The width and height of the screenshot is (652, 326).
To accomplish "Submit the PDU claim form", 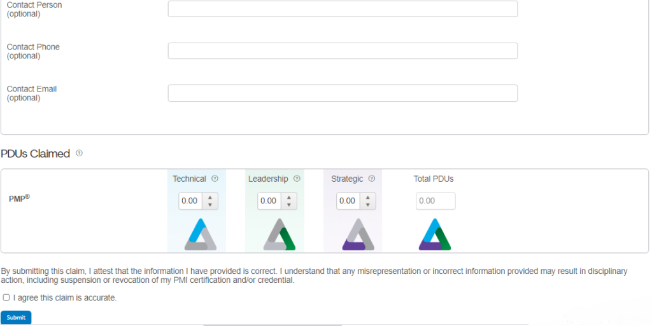I will (16, 317).
